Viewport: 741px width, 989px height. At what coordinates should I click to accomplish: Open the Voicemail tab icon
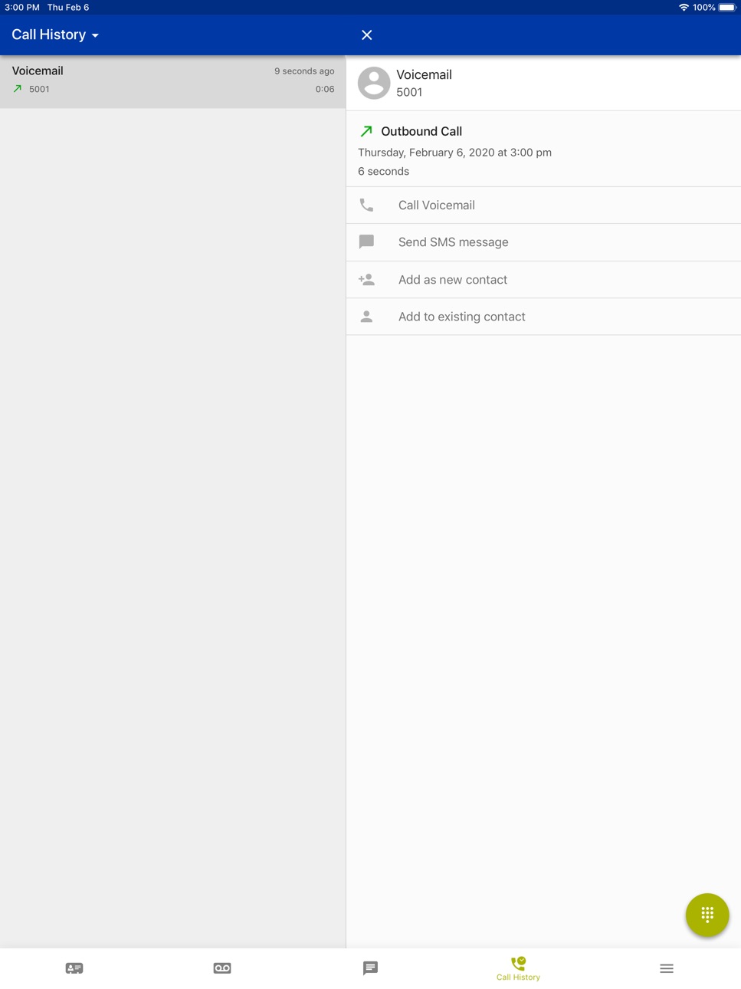[222, 968]
